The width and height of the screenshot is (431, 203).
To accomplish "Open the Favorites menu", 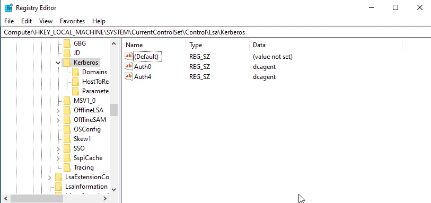I will [72, 21].
